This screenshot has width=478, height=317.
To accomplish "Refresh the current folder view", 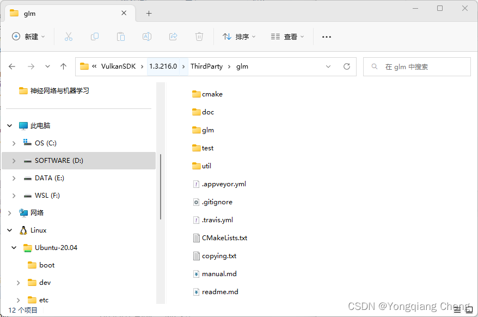I will [x=347, y=66].
